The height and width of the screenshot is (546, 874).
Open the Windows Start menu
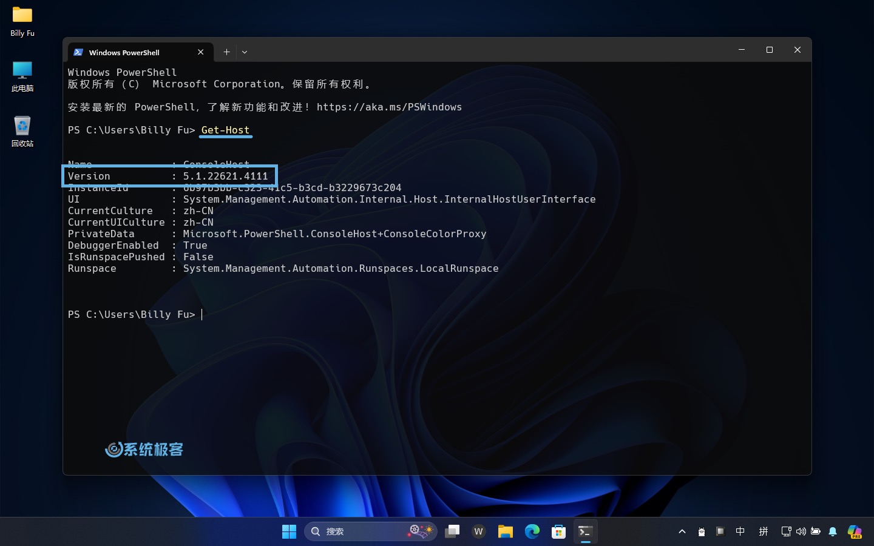point(289,531)
